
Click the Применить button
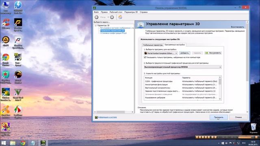pos(219,117)
